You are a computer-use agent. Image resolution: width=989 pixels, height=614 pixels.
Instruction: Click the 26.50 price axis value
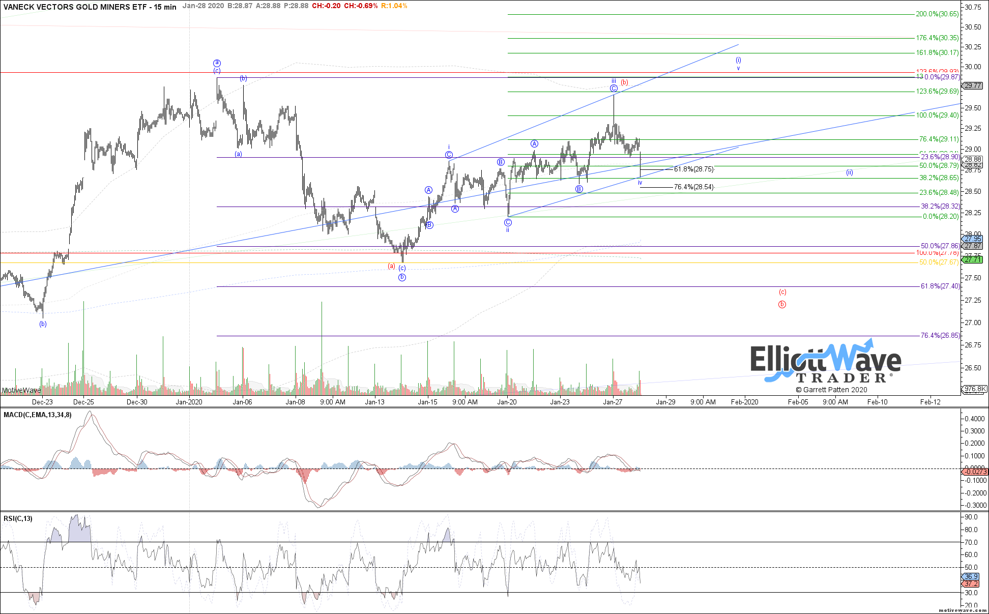coord(973,368)
